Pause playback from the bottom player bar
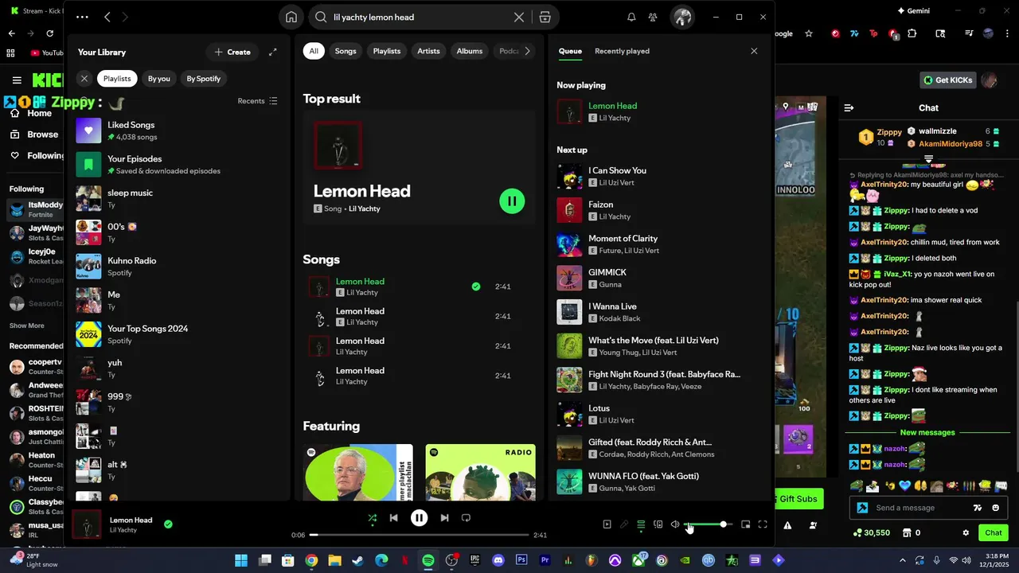Screen dimensions: 1019x573 tap(419, 518)
